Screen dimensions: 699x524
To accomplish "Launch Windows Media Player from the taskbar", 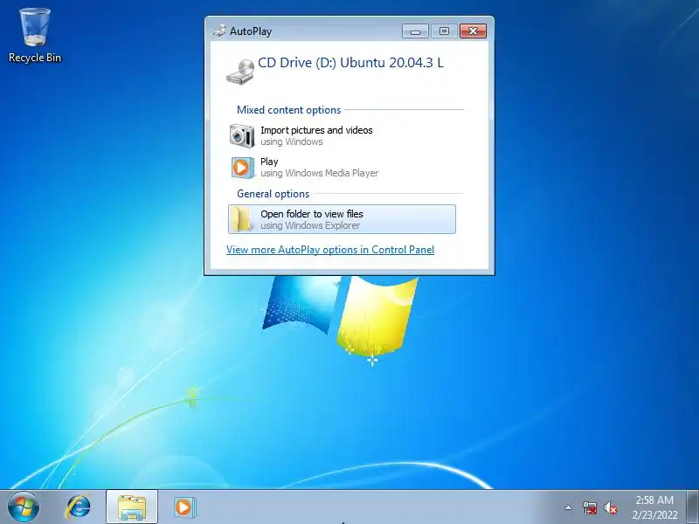I will (184, 507).
